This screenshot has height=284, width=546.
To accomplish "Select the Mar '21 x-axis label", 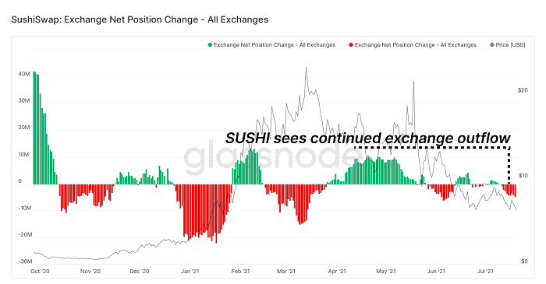I will tap(286, 271).
